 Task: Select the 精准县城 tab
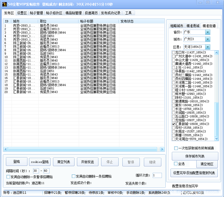(193, 26)
